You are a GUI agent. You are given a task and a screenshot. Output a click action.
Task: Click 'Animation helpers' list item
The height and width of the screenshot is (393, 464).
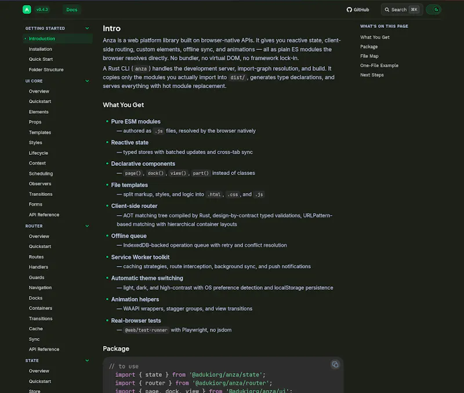click(135, 300)
